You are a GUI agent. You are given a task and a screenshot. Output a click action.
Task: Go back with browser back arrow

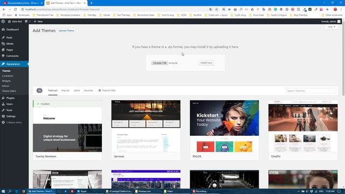[4, 10]
